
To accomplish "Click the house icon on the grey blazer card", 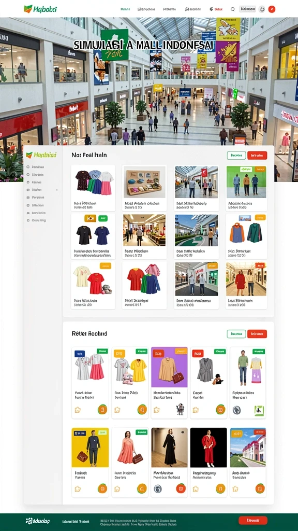I will 195,410.
